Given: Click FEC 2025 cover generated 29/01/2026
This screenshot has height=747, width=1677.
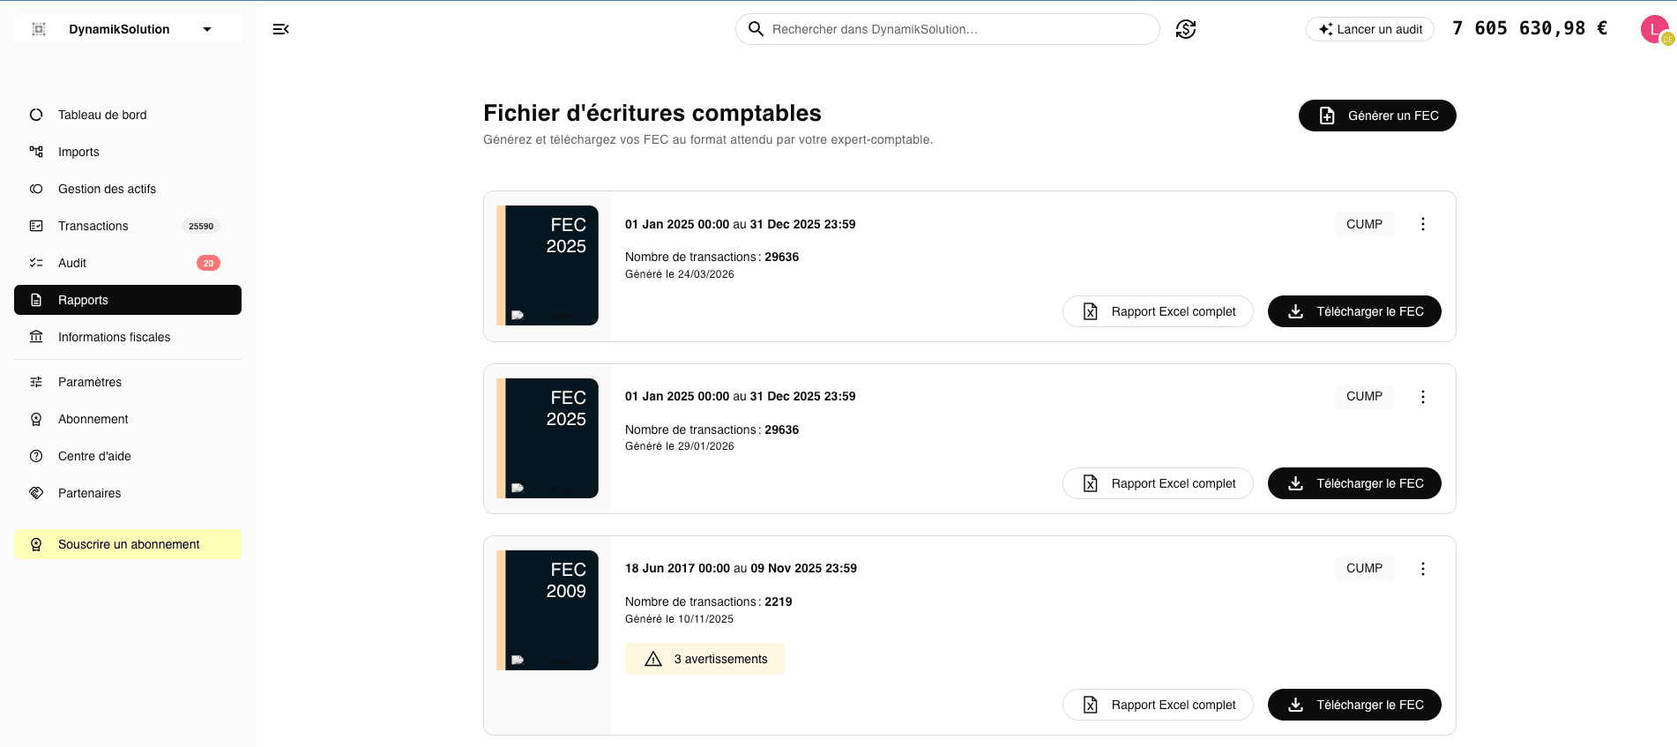Looking at the screenshot, I should pos(548,438).
